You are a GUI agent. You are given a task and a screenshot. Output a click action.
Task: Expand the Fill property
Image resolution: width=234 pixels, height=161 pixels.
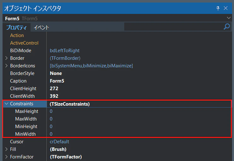[6, 149]
